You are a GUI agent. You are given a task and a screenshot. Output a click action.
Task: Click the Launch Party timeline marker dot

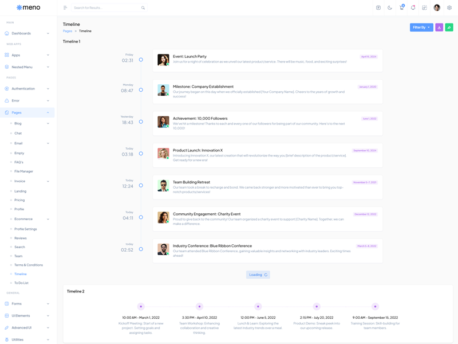point(141,60)
